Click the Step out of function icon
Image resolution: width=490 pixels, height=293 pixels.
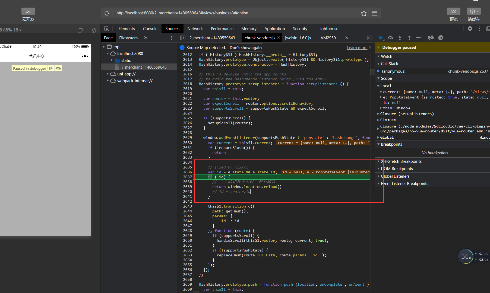[409, 38]
